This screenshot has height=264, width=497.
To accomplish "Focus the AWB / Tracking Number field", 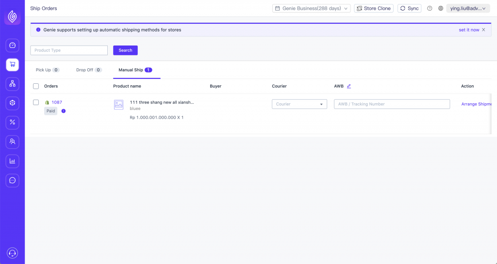I will click(392, 104).
